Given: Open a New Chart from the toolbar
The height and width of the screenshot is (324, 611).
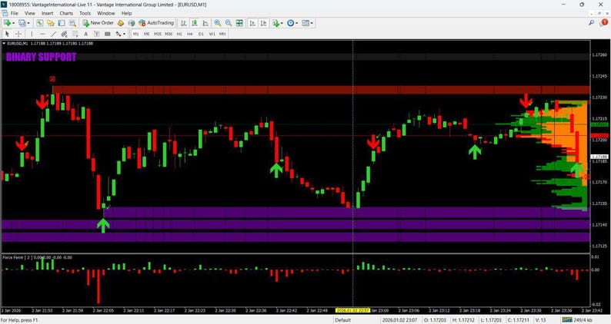Looking at the screenshot, I should (7, 23).
